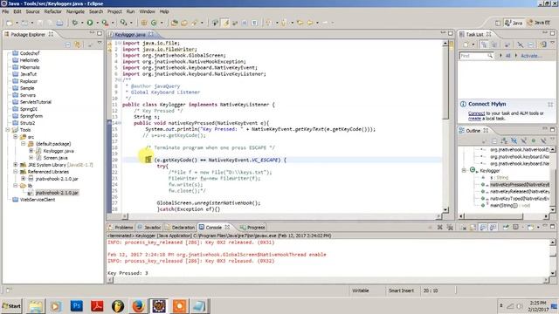The height and width of the screenshot is (314, 559).
Task: Switch to the Javadoc tab
Action: pyautogui.click(x=149, y=227)
